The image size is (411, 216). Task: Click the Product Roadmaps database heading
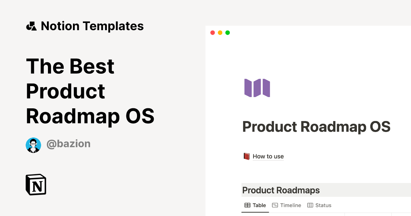(x=281, y=190)
